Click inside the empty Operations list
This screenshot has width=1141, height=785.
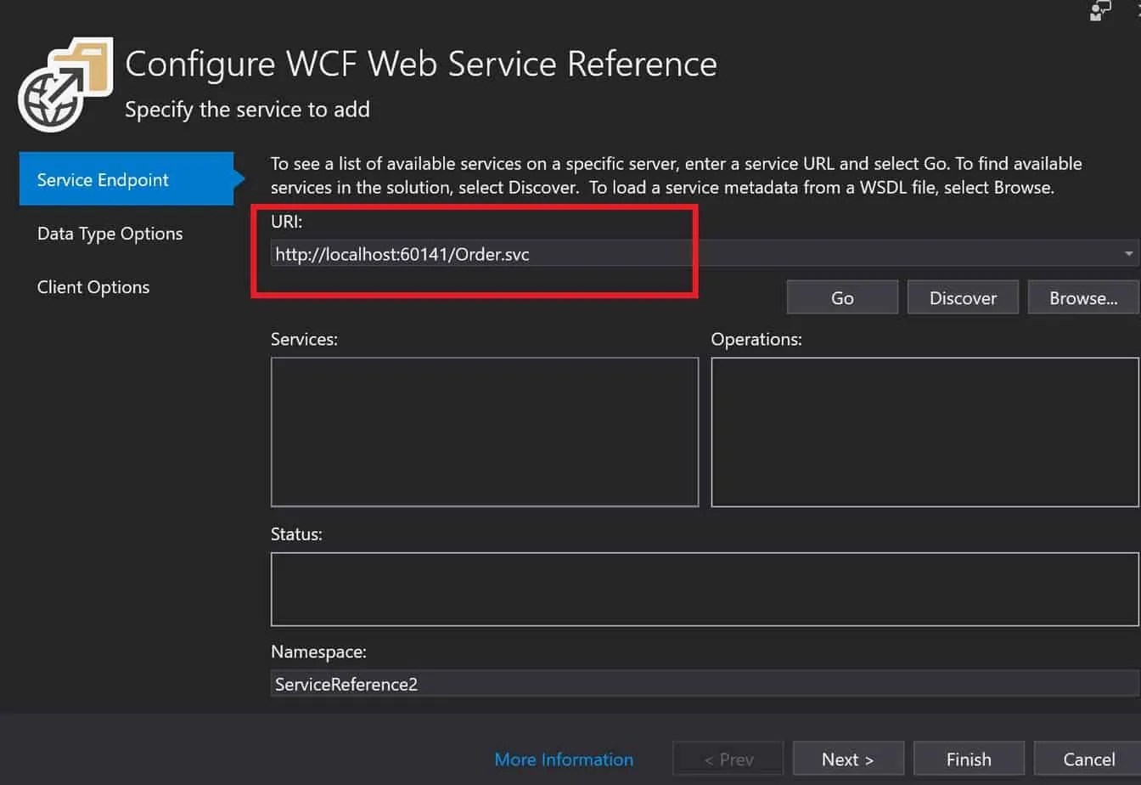click(x=925, y=432)
